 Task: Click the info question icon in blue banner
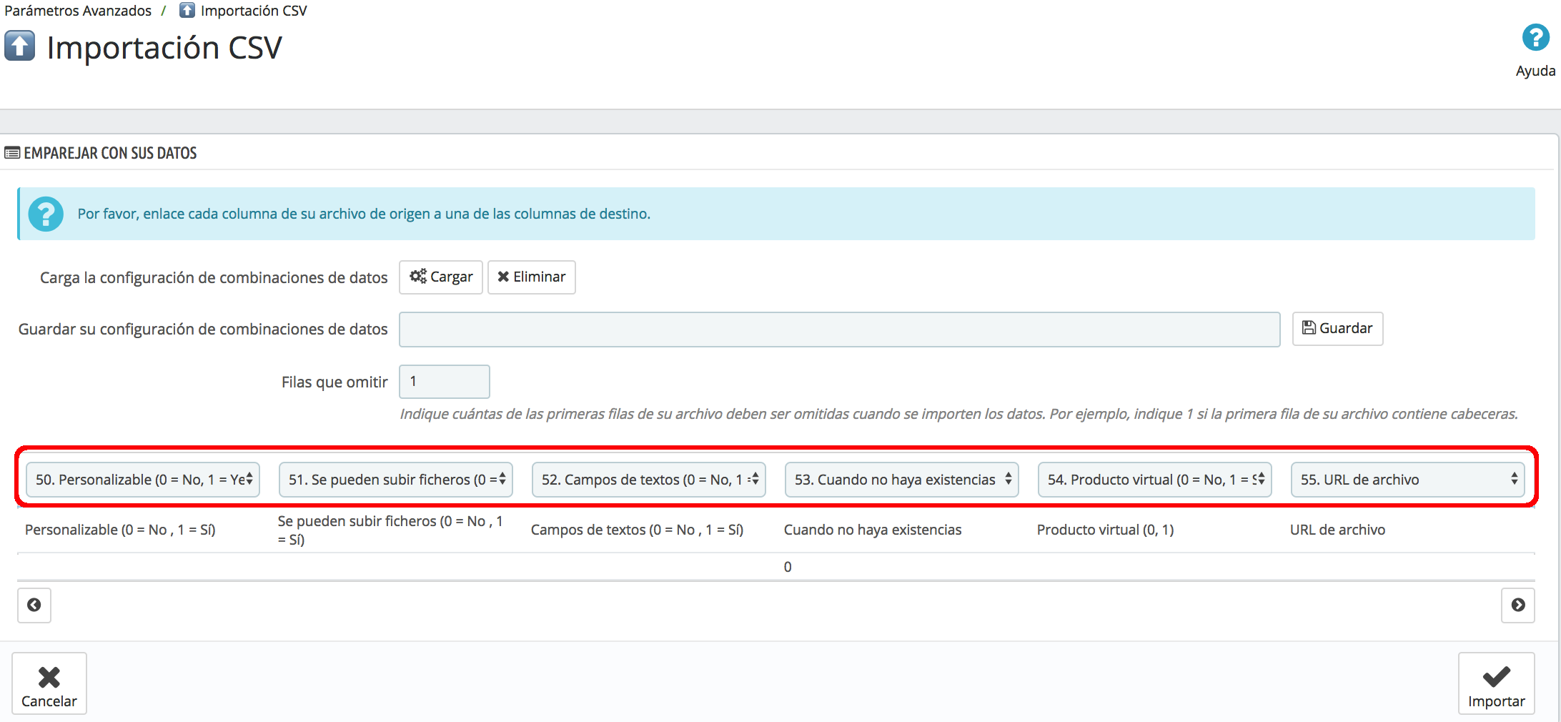click(46, 214)
